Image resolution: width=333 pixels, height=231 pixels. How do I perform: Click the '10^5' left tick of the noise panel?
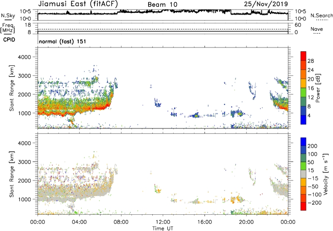pos(25,12)
